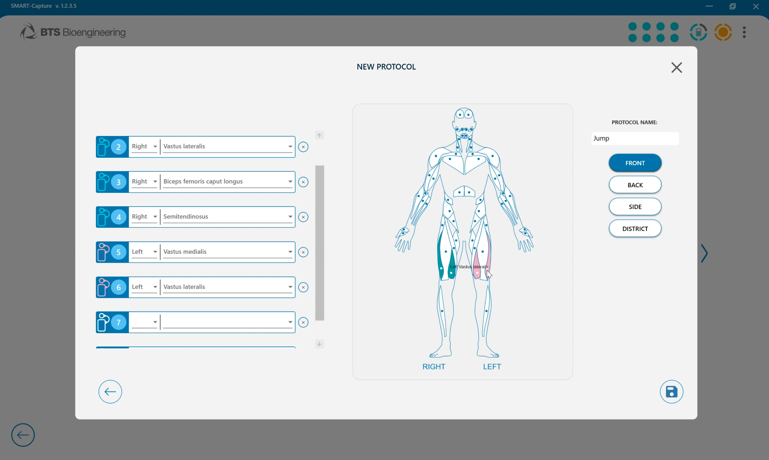Click the battery status icon in header
Screen dimensions: 769x460
coord(698,32)
